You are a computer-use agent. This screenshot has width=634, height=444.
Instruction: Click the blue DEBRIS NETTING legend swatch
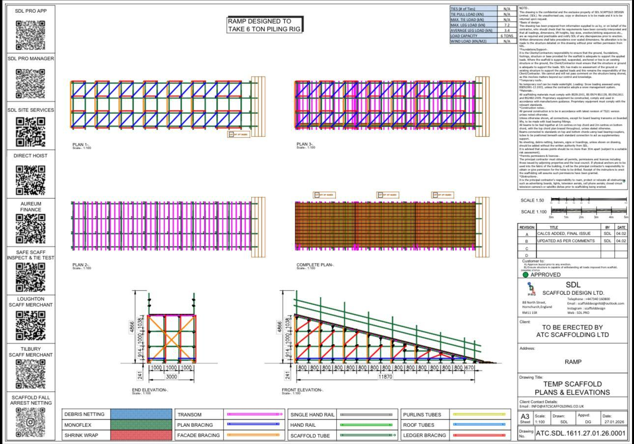[x=142, y=415]
